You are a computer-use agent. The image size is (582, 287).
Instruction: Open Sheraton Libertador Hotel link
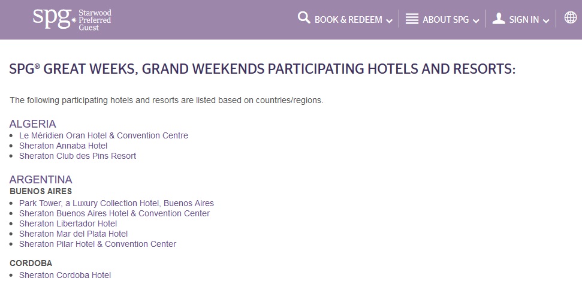tap(68, 223)
